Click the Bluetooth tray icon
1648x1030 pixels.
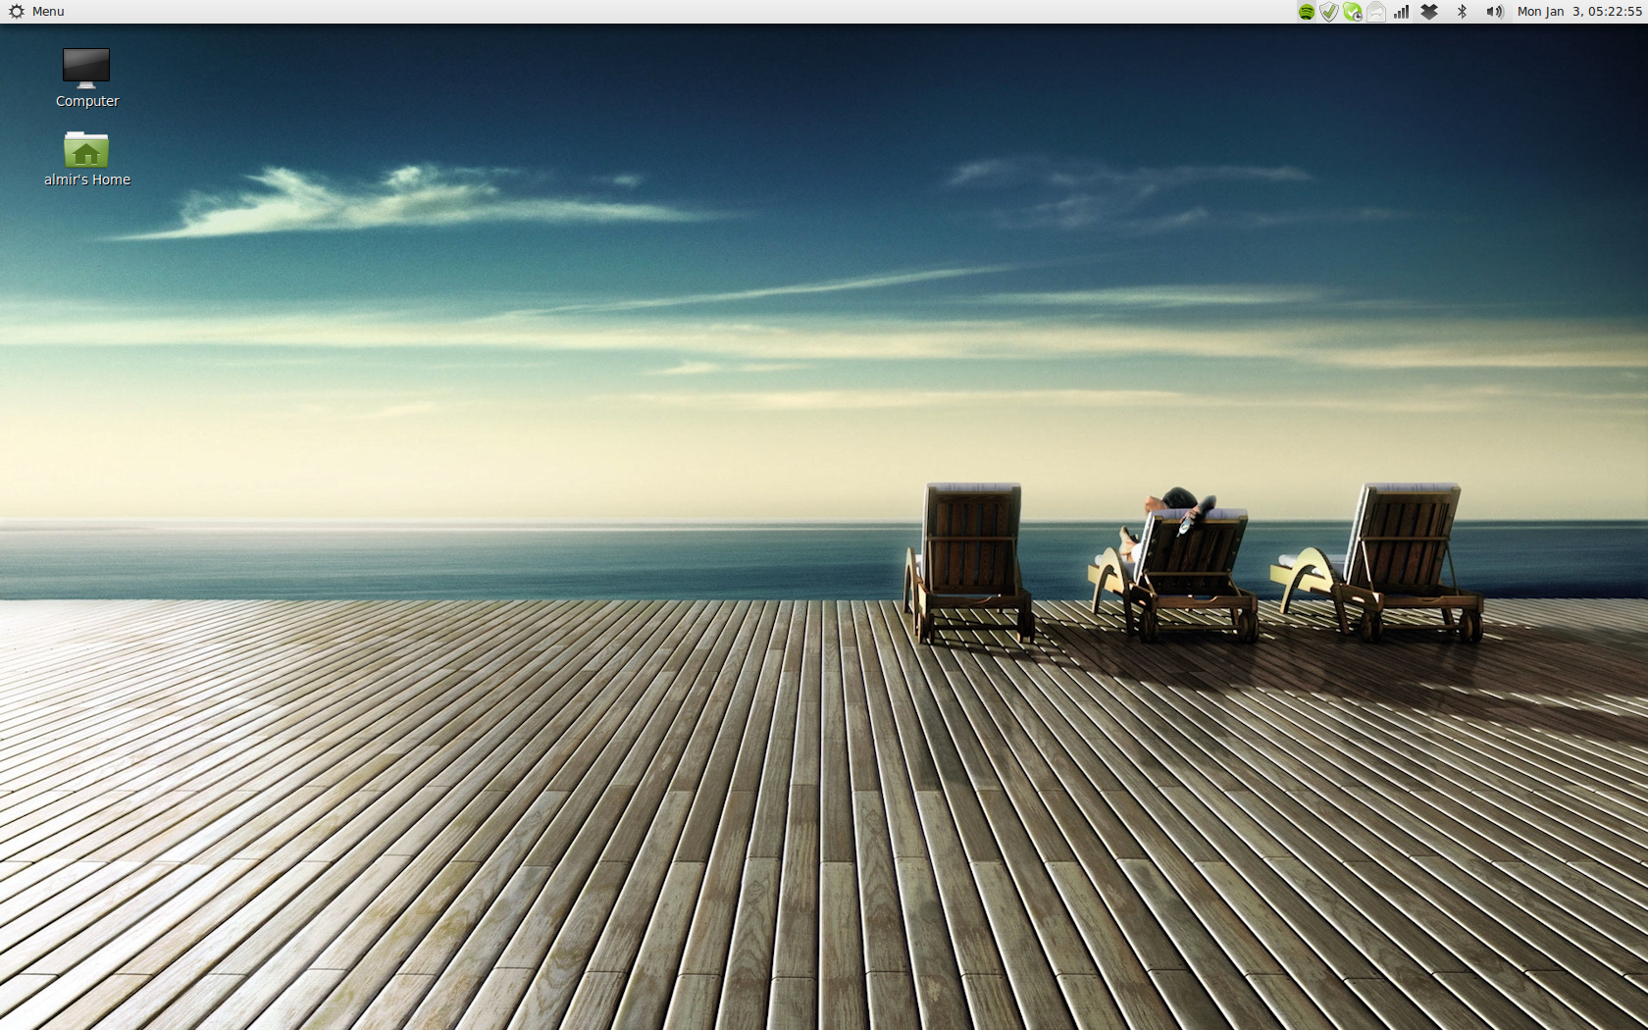click(1462, 12)
